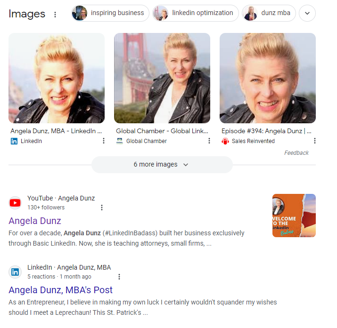Select the 'dunz mba' filter chip
Screen dimensions: 337x328
click(x=269, y=13)
